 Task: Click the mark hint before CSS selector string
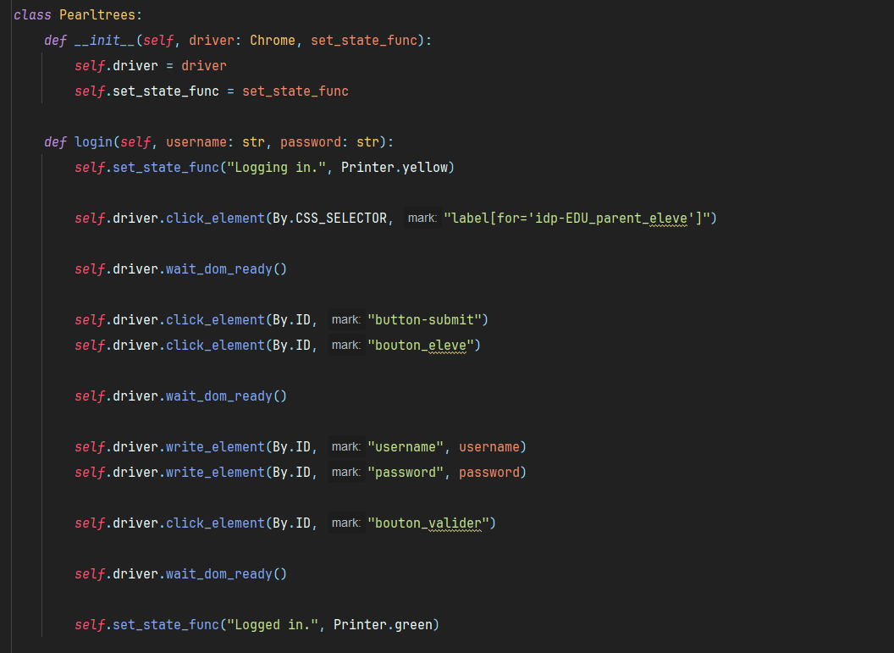pos(422,219)
